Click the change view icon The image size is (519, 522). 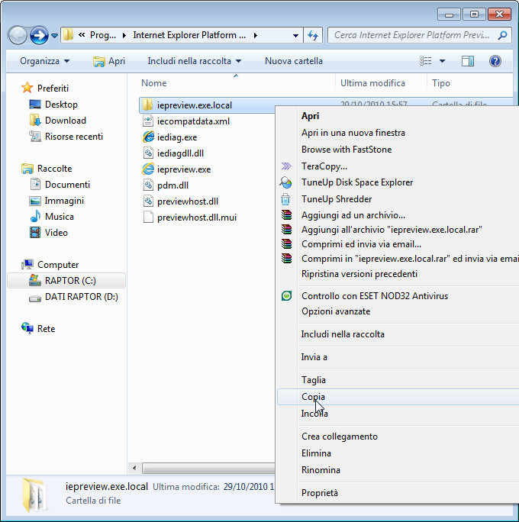[x=425, y=61]
